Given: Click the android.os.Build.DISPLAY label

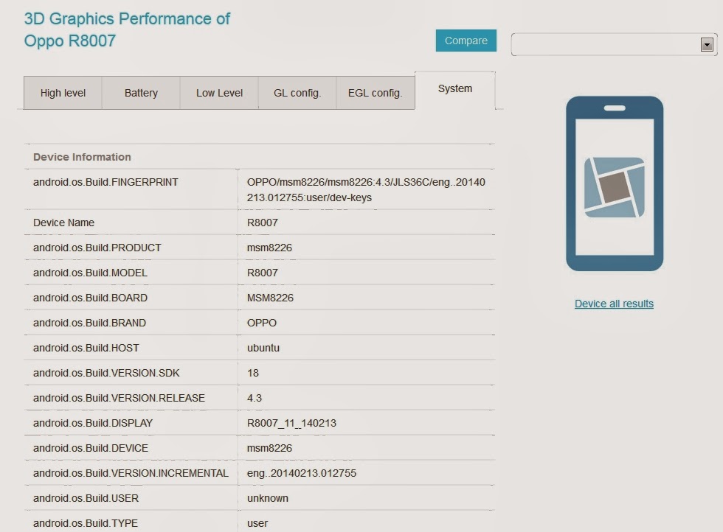Looking at the screenshot, I should 93,423.
